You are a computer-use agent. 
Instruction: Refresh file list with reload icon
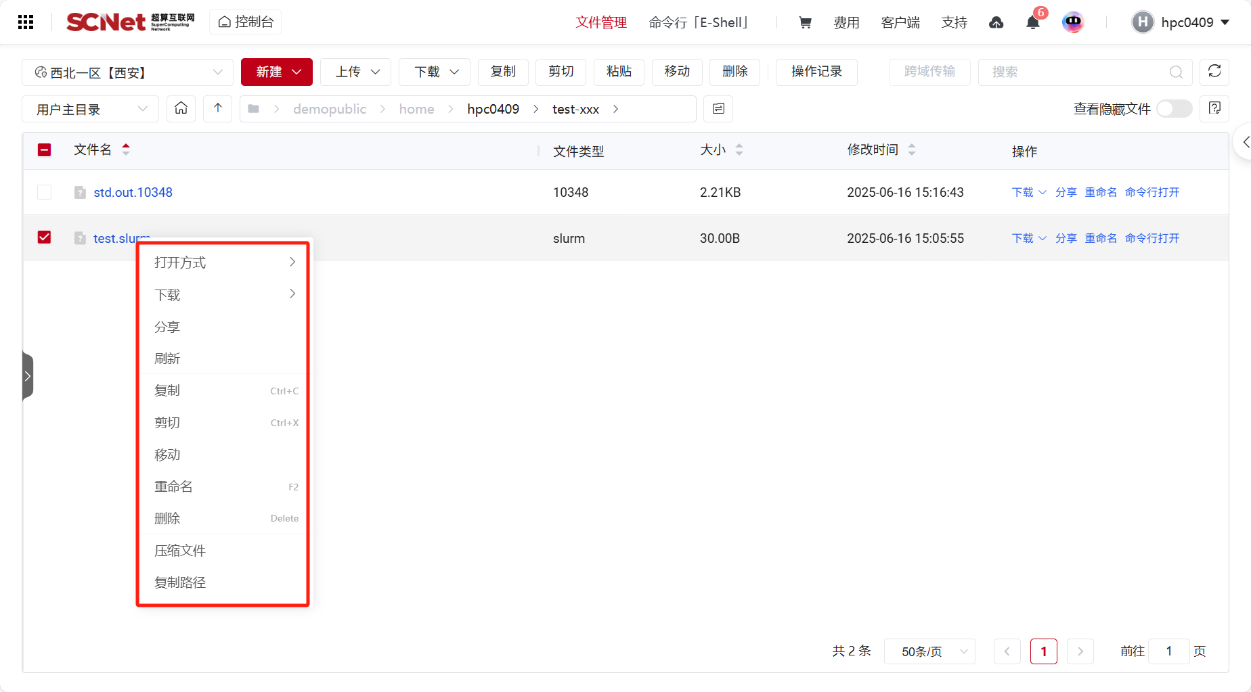pos(1214,72)
